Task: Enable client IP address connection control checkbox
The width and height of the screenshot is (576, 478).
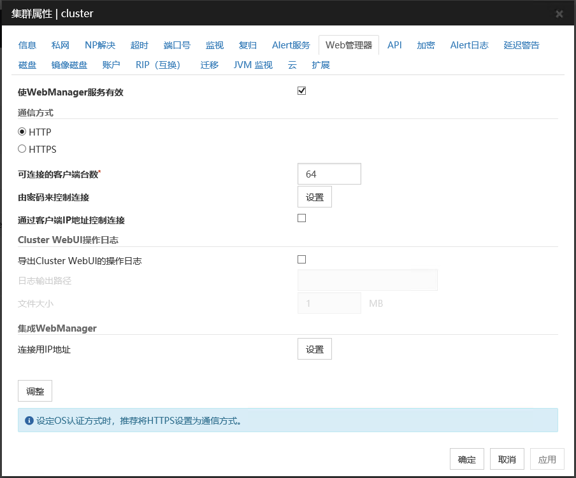Action: click(x=302, y=218)
